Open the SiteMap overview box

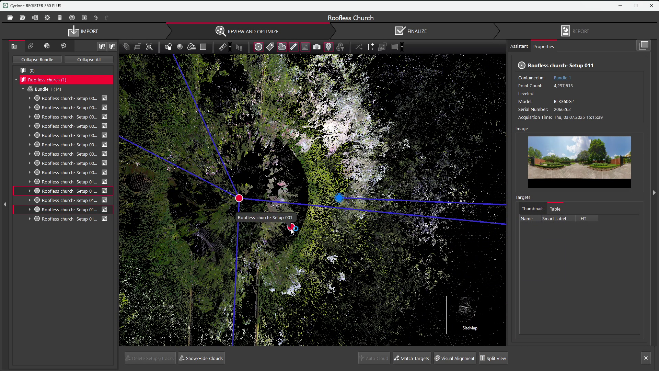(x=470, y=315)
